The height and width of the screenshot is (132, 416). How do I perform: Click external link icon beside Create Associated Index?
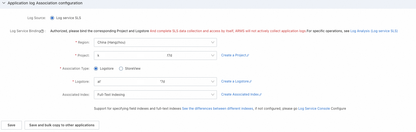[260, 94]
